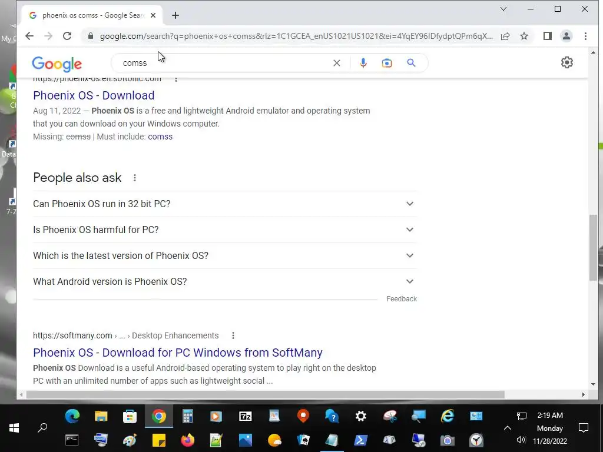Open Command Prompt from the taskbar
603x452 pixels.
(72, 440)
